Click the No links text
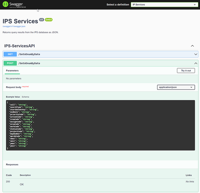 [190, 182]
